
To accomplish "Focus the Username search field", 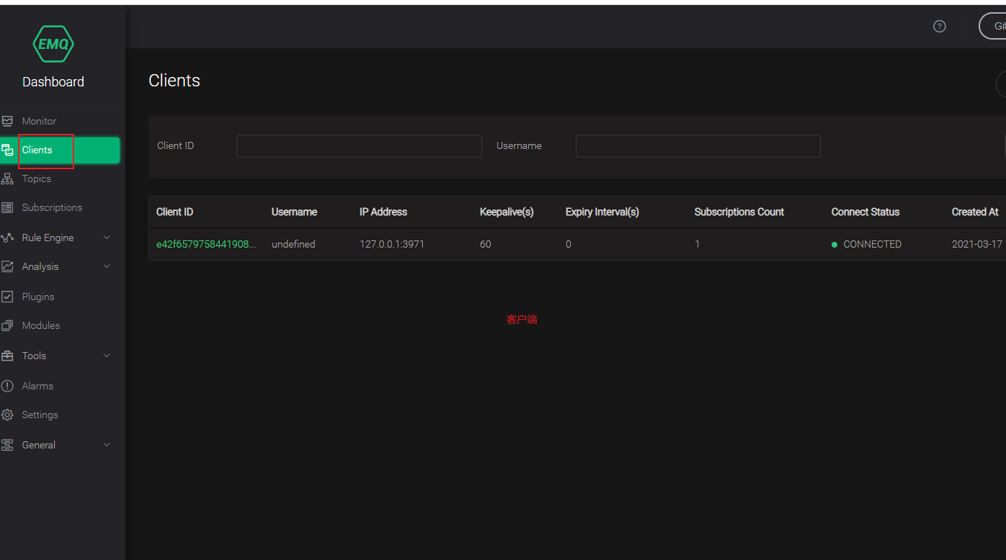I will pyautogui.click(x=698, y=146).
